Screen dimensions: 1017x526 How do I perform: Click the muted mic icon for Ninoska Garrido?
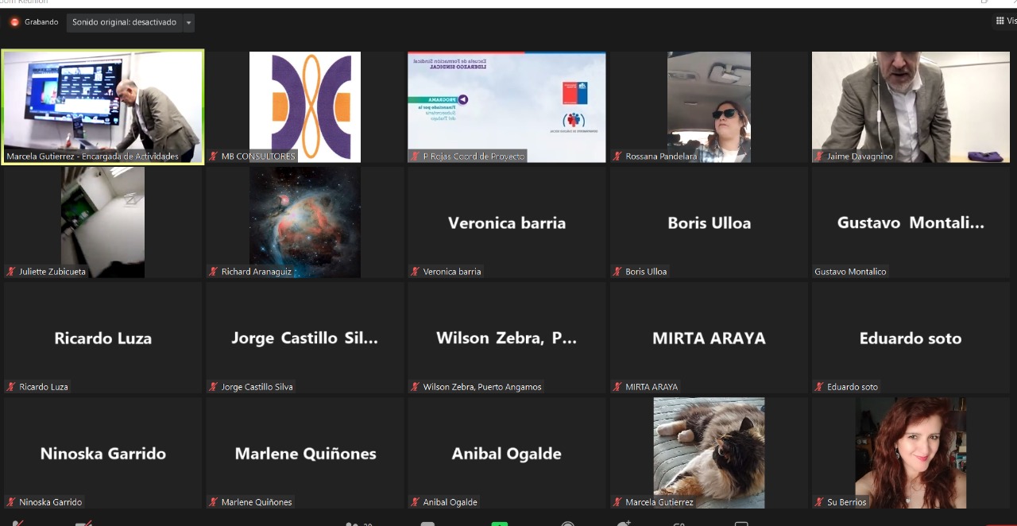[11, 502]
